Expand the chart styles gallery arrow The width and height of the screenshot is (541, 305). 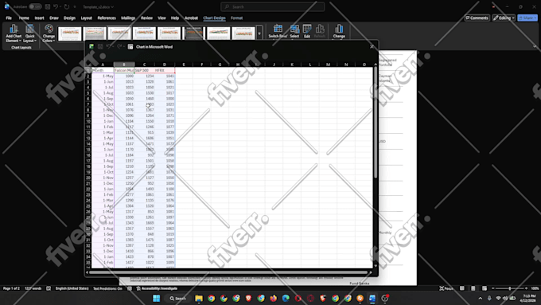coord(259,33)
